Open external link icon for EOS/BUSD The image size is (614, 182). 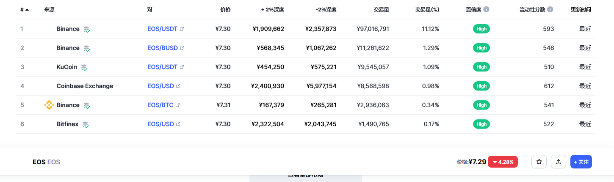point(182,48)
